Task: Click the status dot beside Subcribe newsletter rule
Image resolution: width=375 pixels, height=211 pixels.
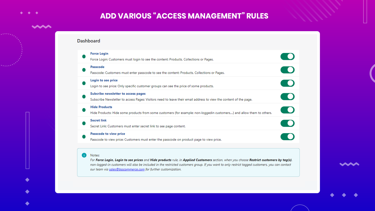Action: pyautogui.click(x=84, y=97)
